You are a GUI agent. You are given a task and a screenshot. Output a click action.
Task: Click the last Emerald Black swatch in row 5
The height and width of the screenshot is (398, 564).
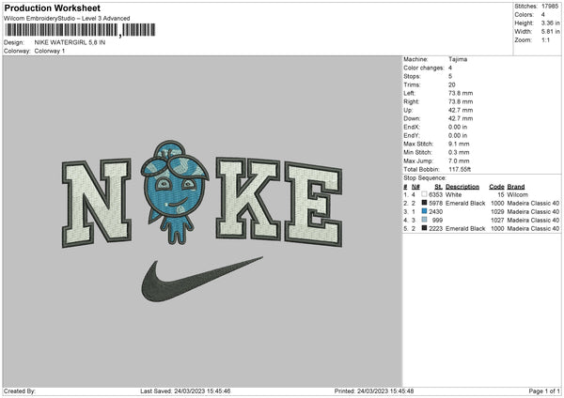(x=424, y=228)
